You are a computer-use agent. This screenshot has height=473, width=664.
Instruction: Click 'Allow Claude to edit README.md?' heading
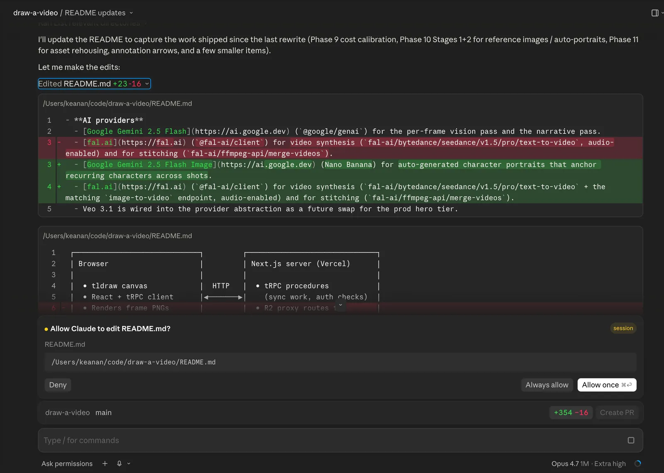pos(110,329)
